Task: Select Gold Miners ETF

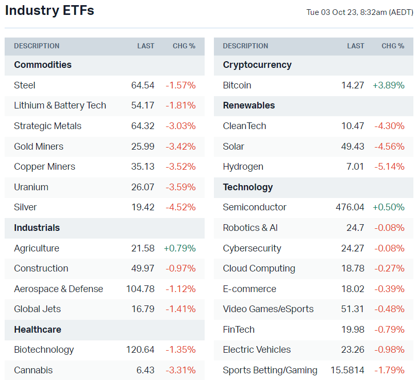Action: [x=39, y=147]
